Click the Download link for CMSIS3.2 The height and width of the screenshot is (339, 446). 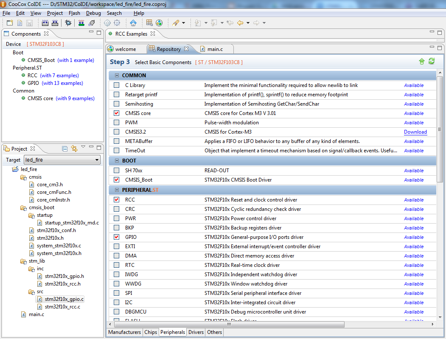click(x=415, y=132)
